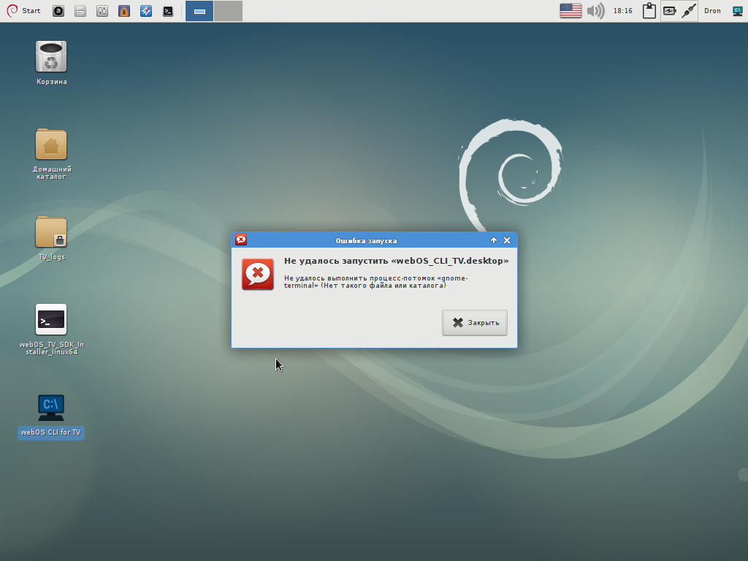The width and height of the screenshot is (748, 561).
Task: Click the 18:16 clock in panel
Action: pos(623,11)
